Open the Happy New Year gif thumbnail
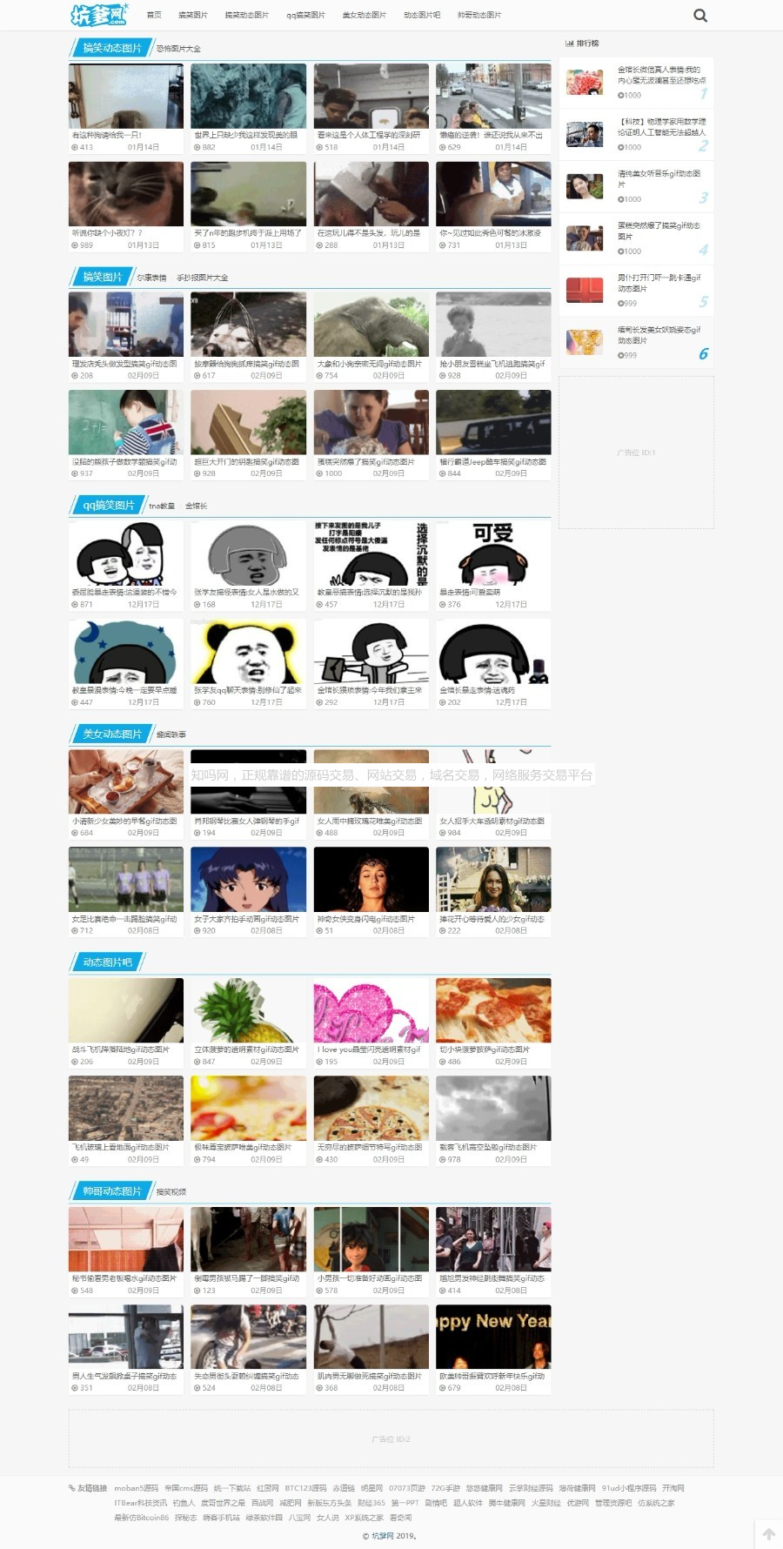Viewport: 783px width, 1549px height. point(493,1337)
